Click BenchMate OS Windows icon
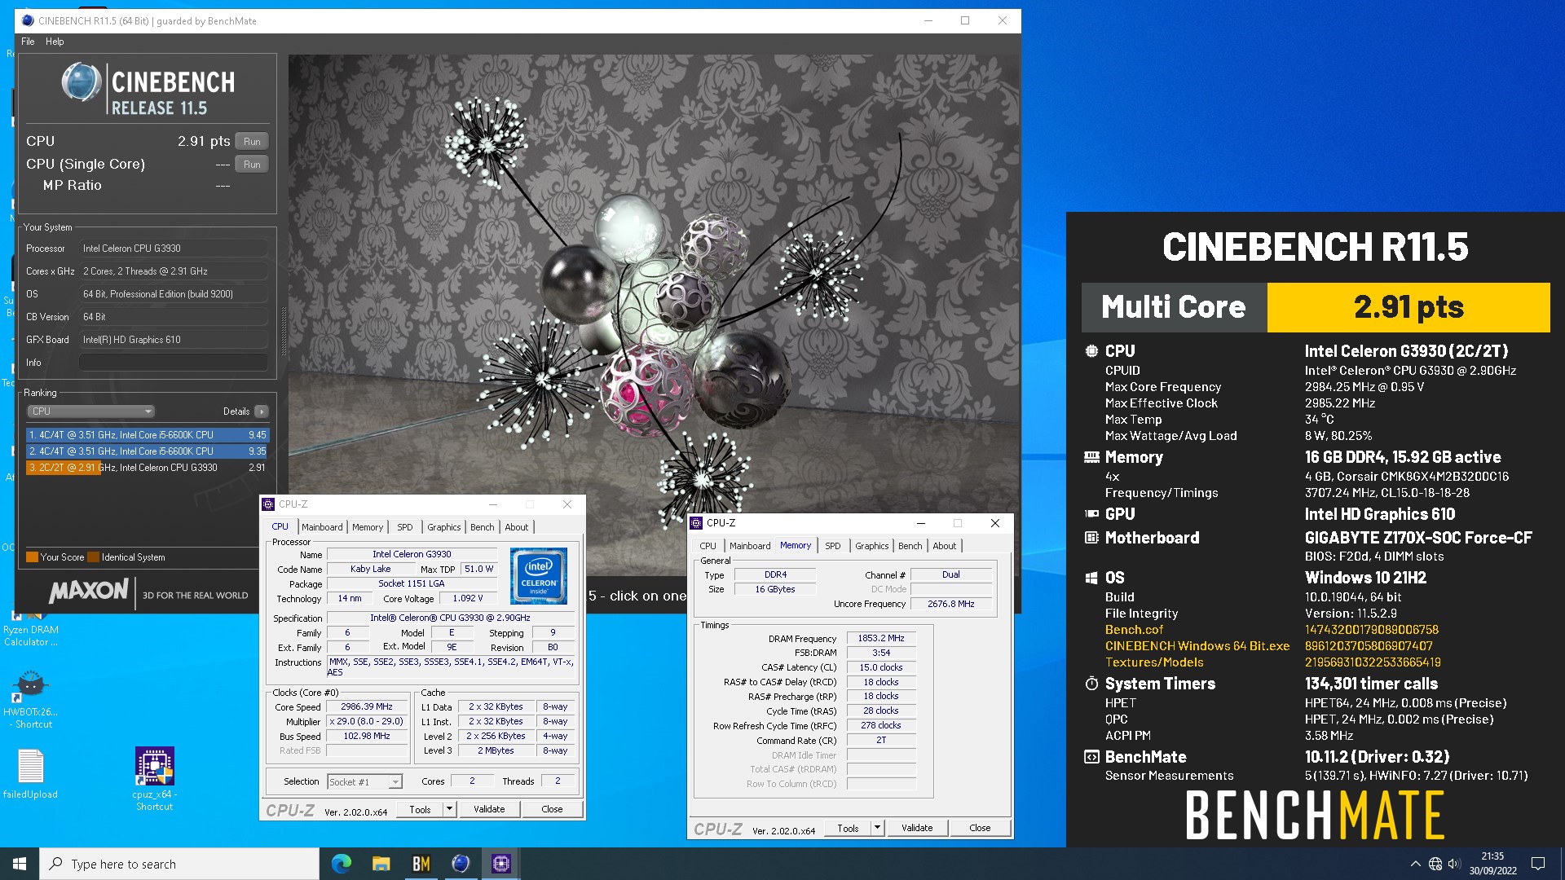This screenshot has height=880, width=1565. pyautogui.click(x=1091, y=578)
